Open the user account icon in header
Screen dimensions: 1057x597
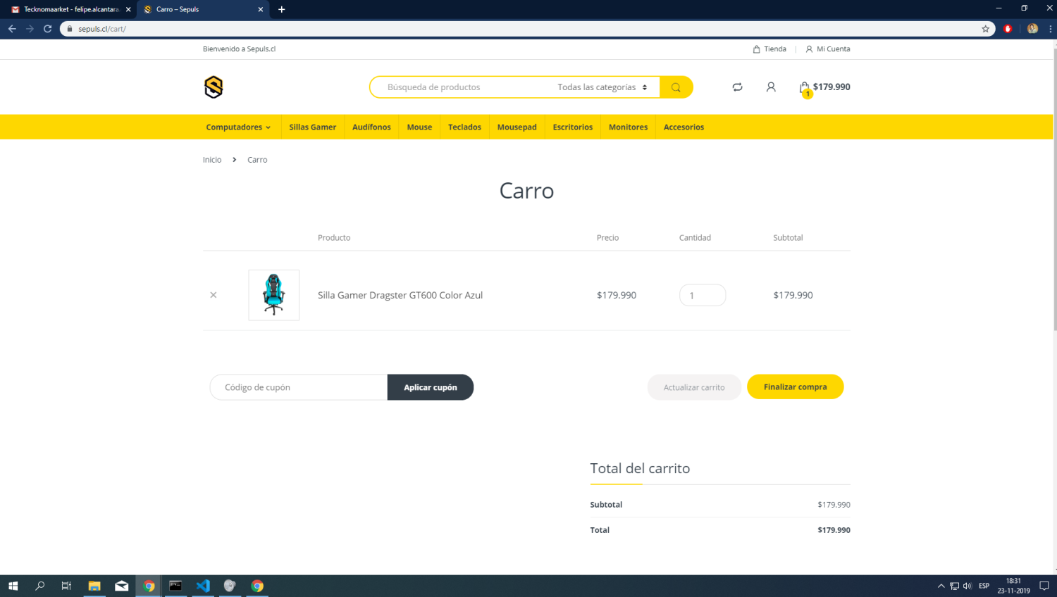coord(771,87)
